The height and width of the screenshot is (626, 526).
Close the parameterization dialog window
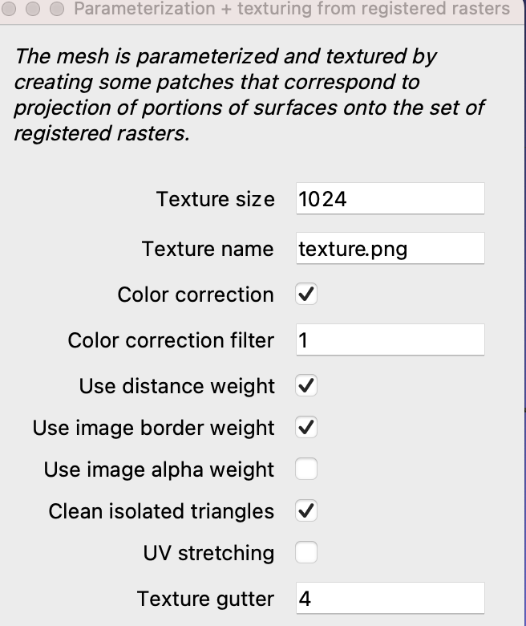(10, 9)
